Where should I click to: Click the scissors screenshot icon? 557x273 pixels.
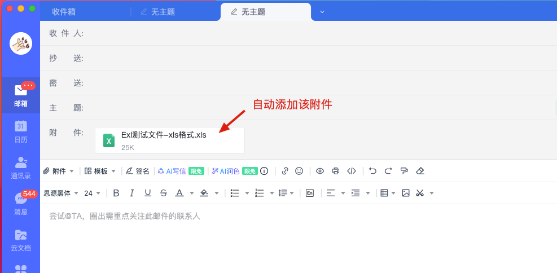420,193
